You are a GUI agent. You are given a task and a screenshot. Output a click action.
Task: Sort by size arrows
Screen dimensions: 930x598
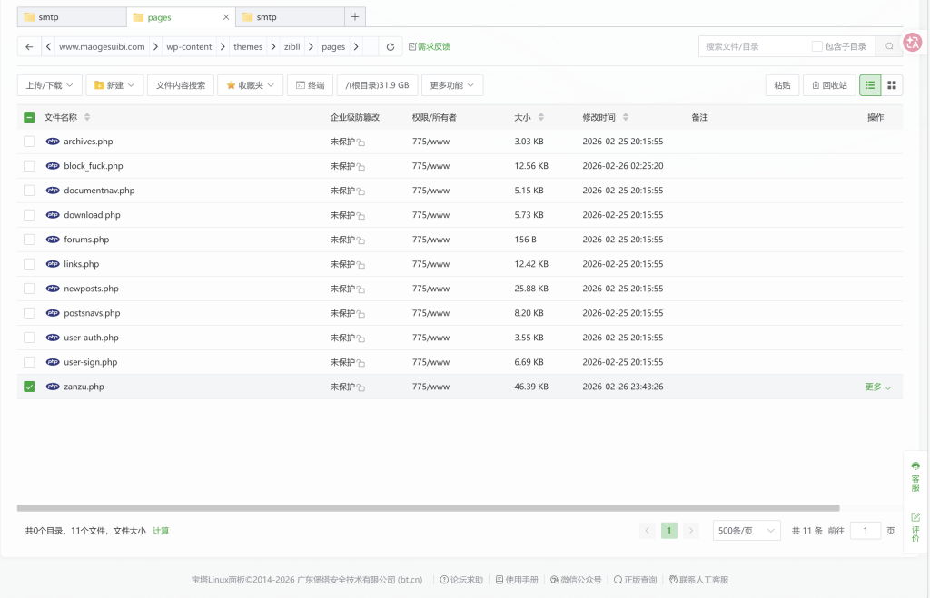(541, 117)
